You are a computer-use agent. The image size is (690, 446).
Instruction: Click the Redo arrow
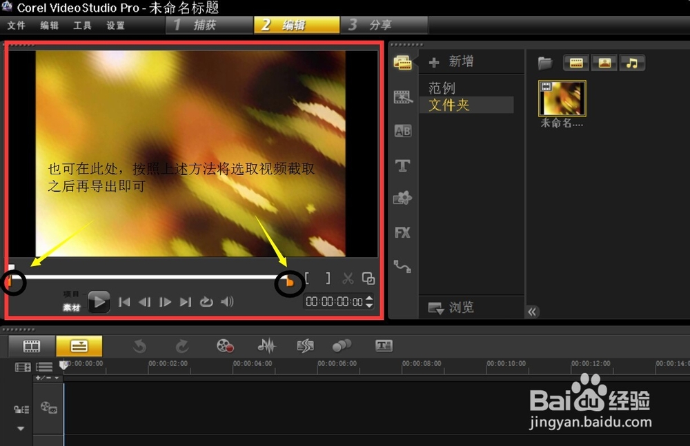tap(181, 346)
